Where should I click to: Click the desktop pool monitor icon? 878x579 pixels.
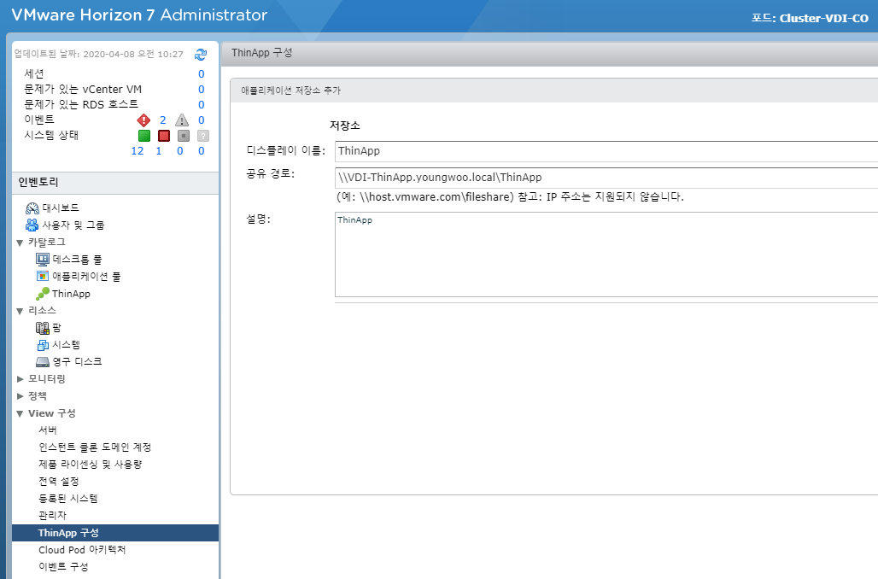click(43, 260)
